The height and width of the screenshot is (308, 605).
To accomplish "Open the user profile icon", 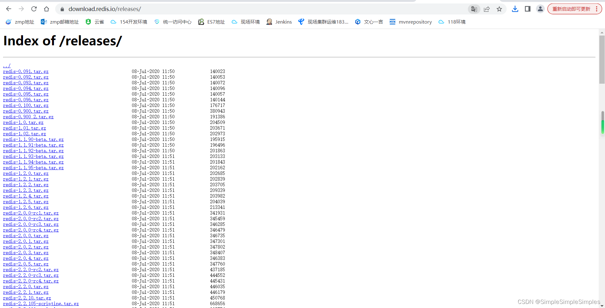I will (540, 9).
